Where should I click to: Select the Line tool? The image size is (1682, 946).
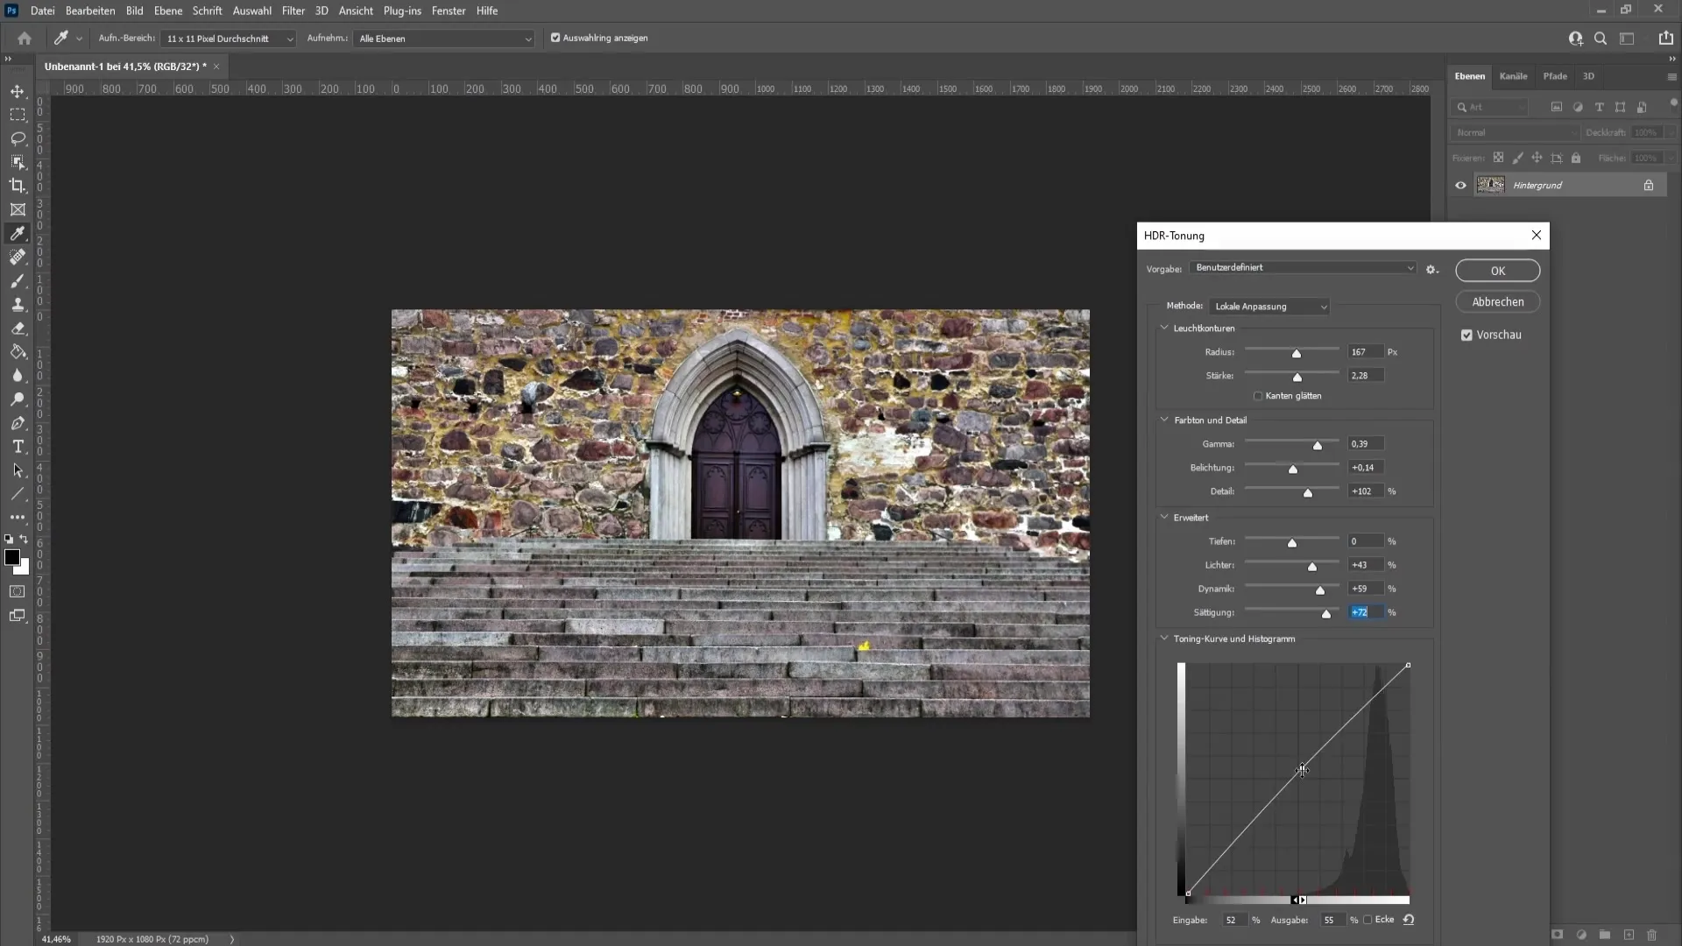click(18, 494)
